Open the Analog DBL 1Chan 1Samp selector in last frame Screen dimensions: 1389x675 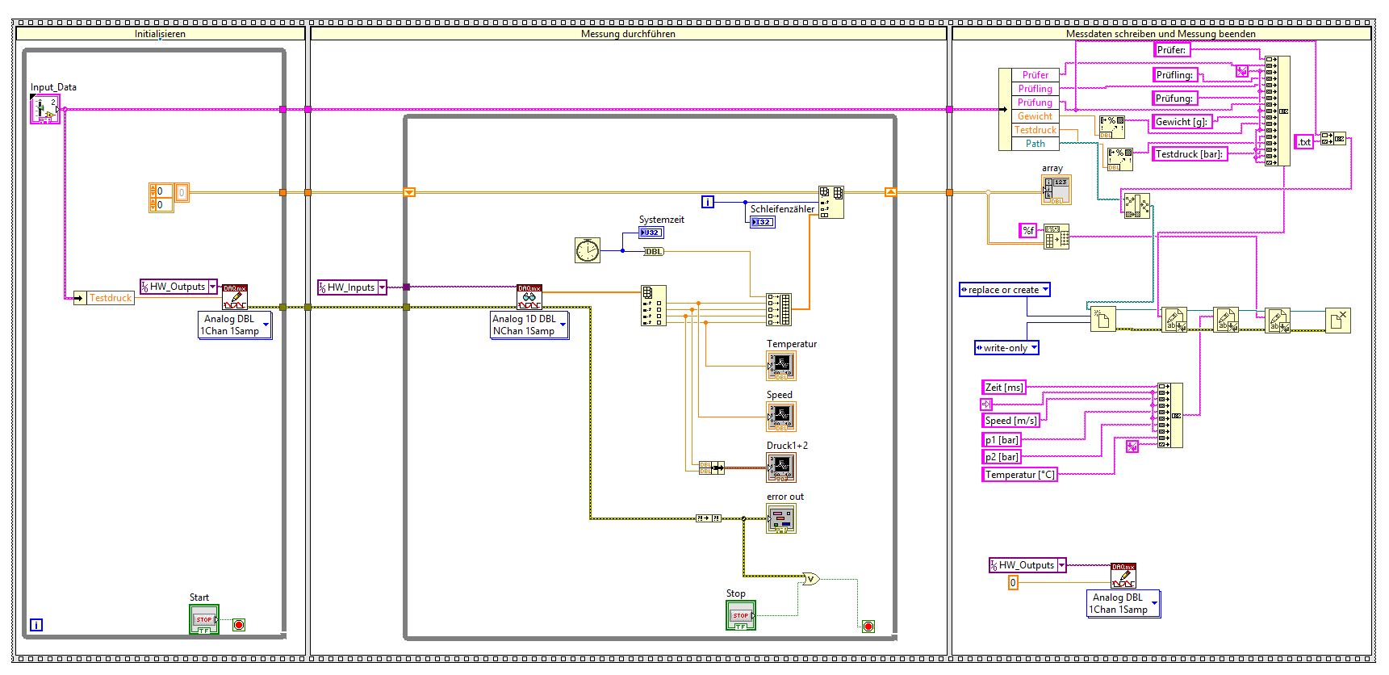pyautogui.click(x=1155, y=604)
